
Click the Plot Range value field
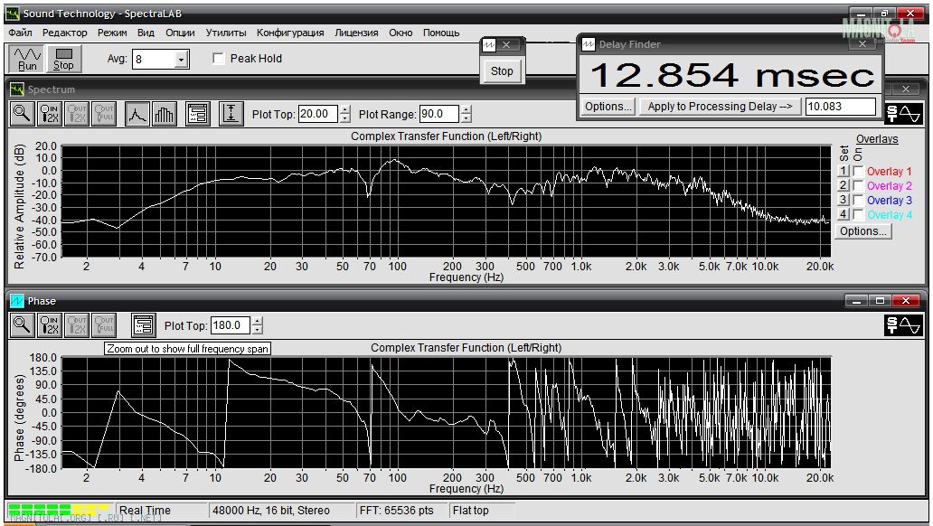pos(439,114)
